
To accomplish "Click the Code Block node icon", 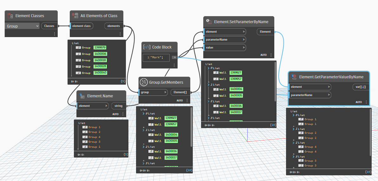I will pyautogui.click(x=147, y=47).
